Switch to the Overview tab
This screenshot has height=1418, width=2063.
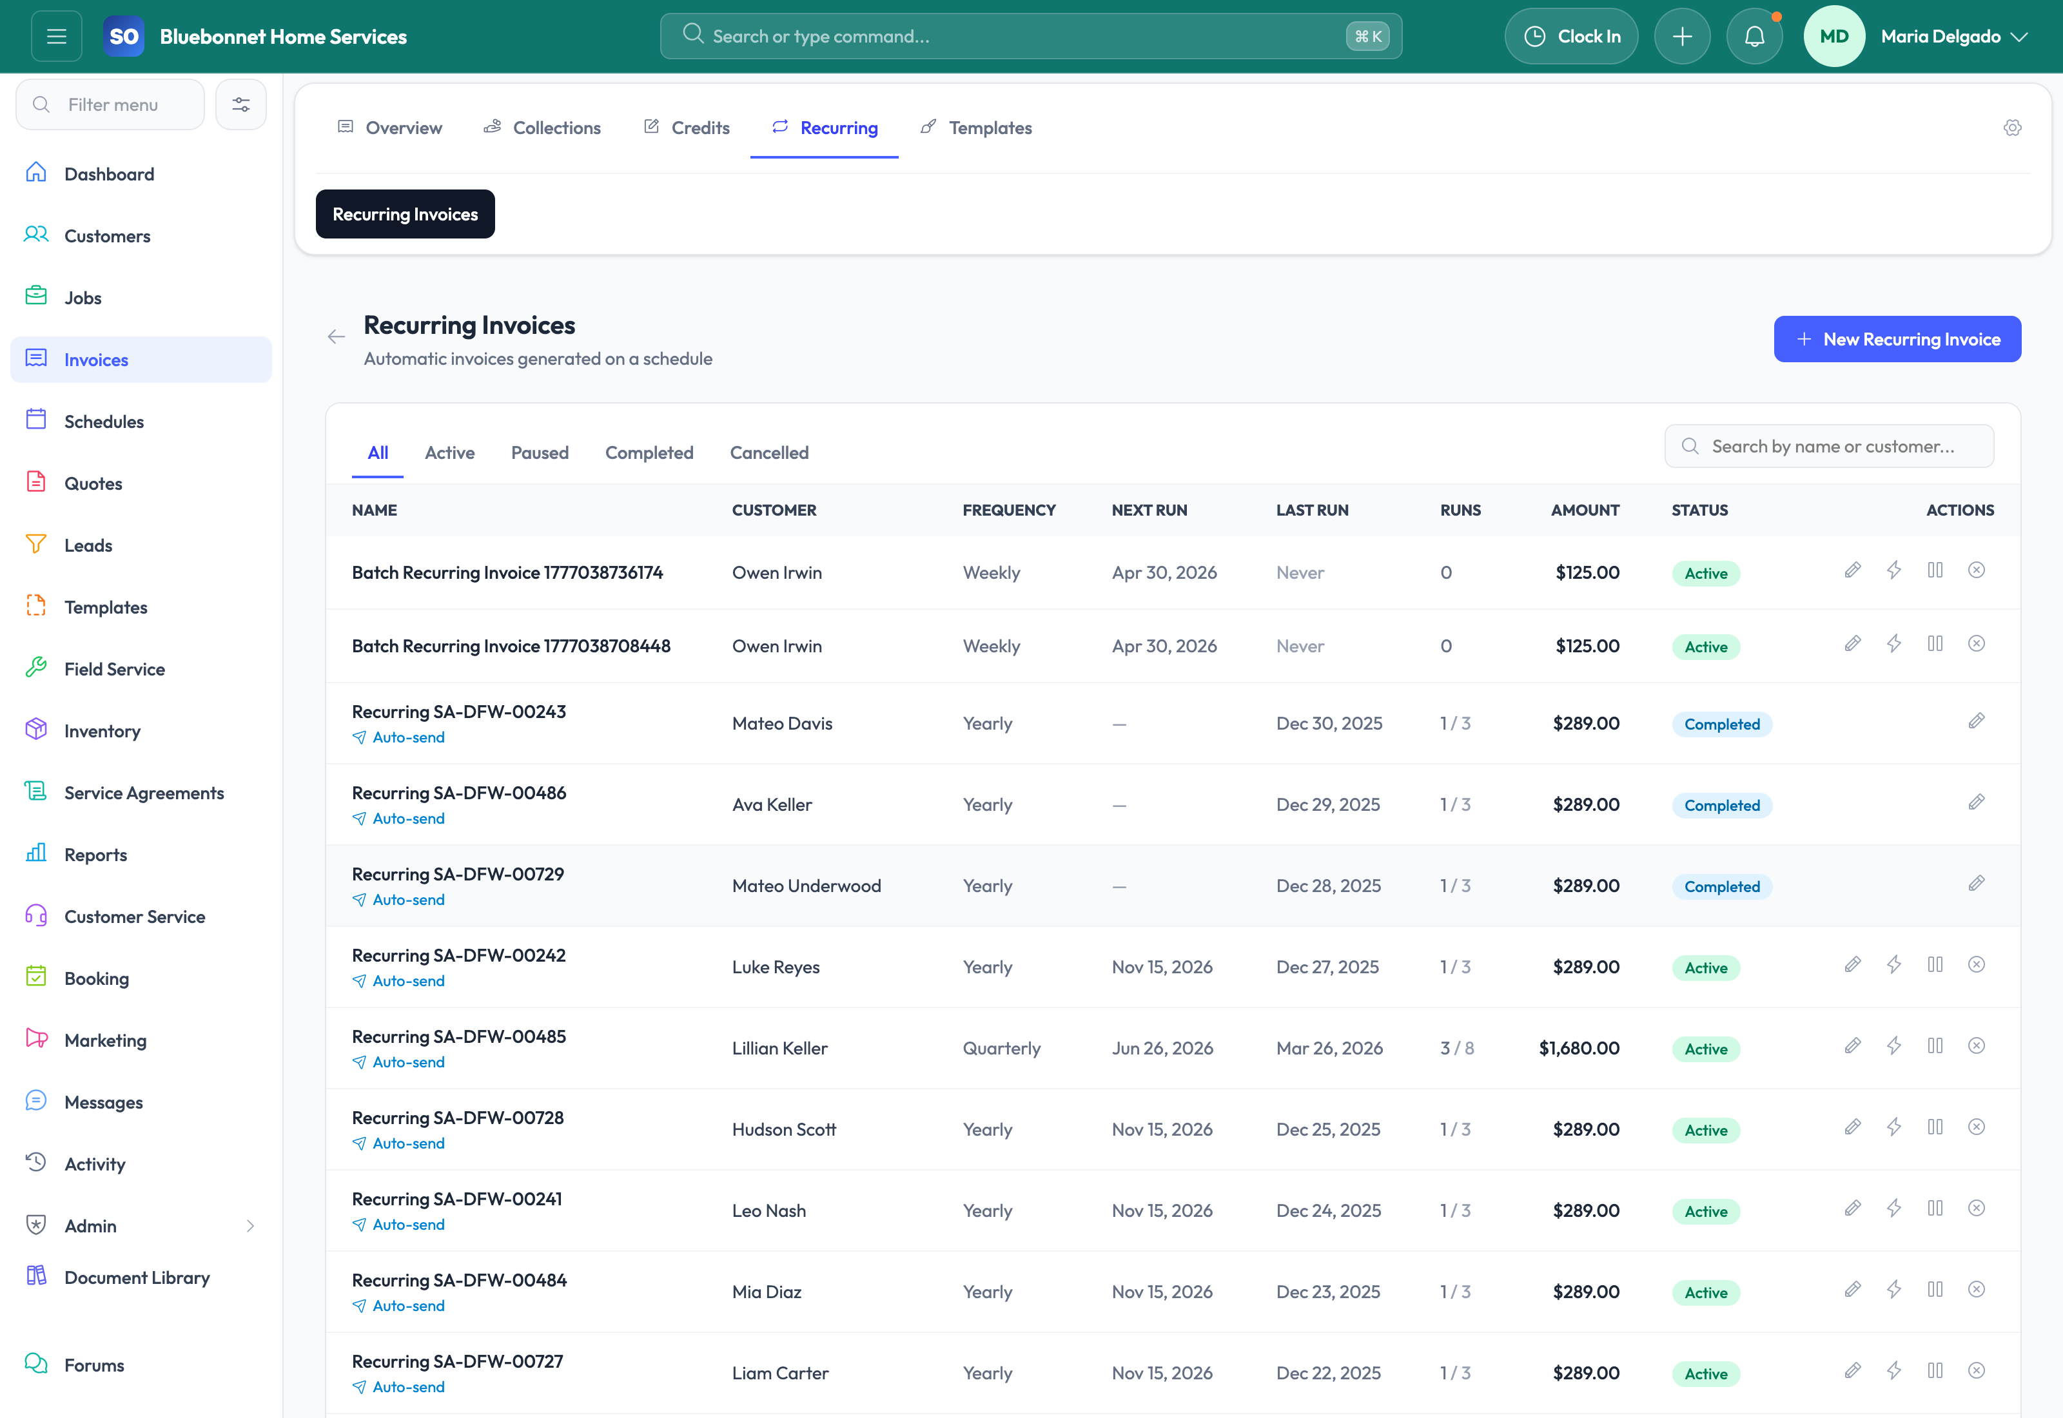pyautogui.click(x=389, y=128)
